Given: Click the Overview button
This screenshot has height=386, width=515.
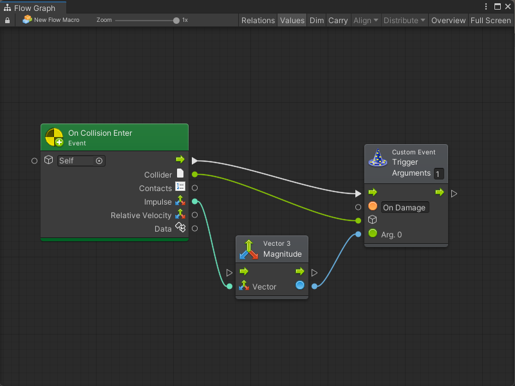Looking at the screenshot, I should pos(448,21).
